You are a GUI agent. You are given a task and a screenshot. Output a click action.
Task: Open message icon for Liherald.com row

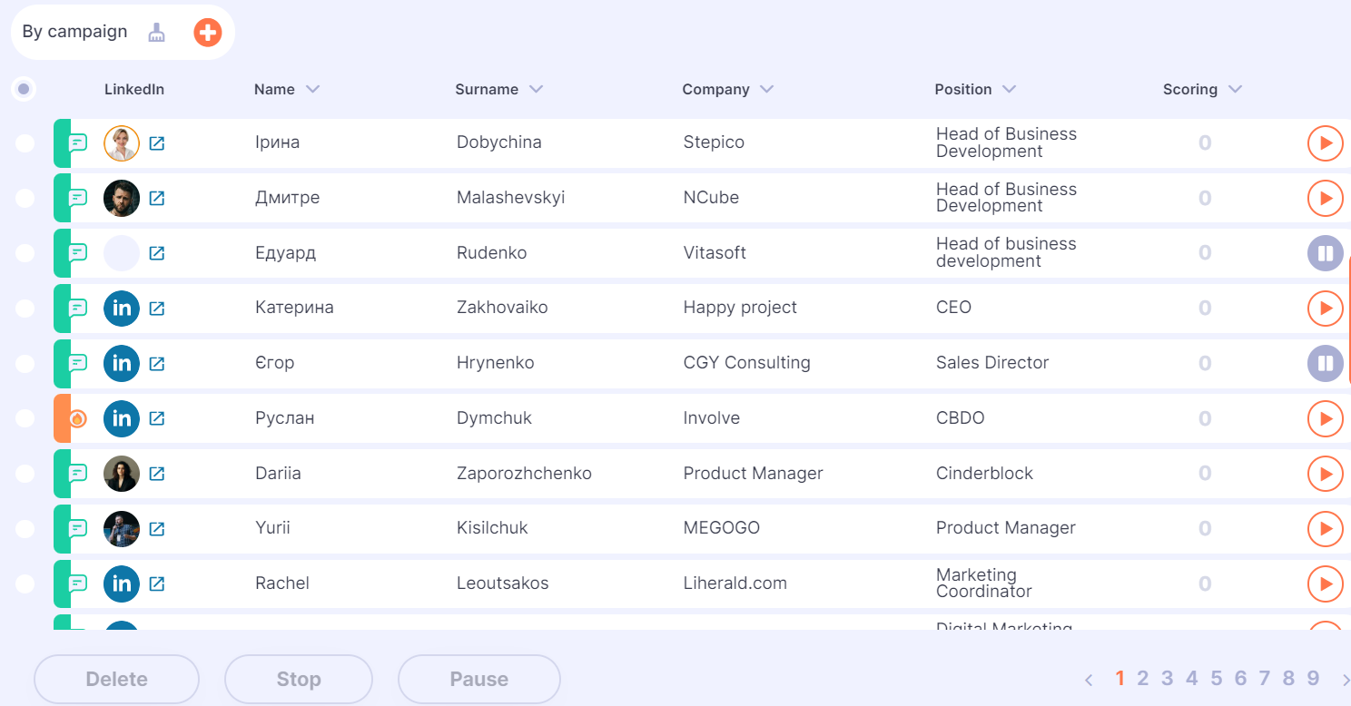tap(79, 583)
